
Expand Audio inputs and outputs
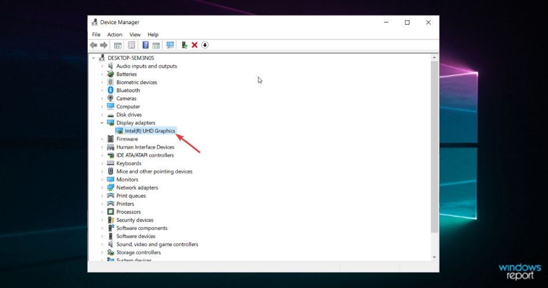coord(102,66)
